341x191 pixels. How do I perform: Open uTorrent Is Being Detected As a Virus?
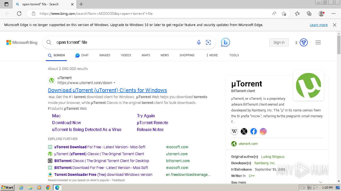(87, 129)
